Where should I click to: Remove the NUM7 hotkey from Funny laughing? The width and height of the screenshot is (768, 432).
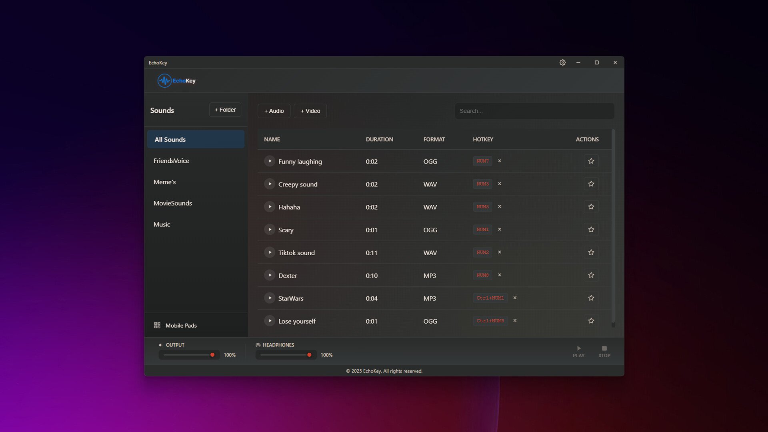(499, 161)
